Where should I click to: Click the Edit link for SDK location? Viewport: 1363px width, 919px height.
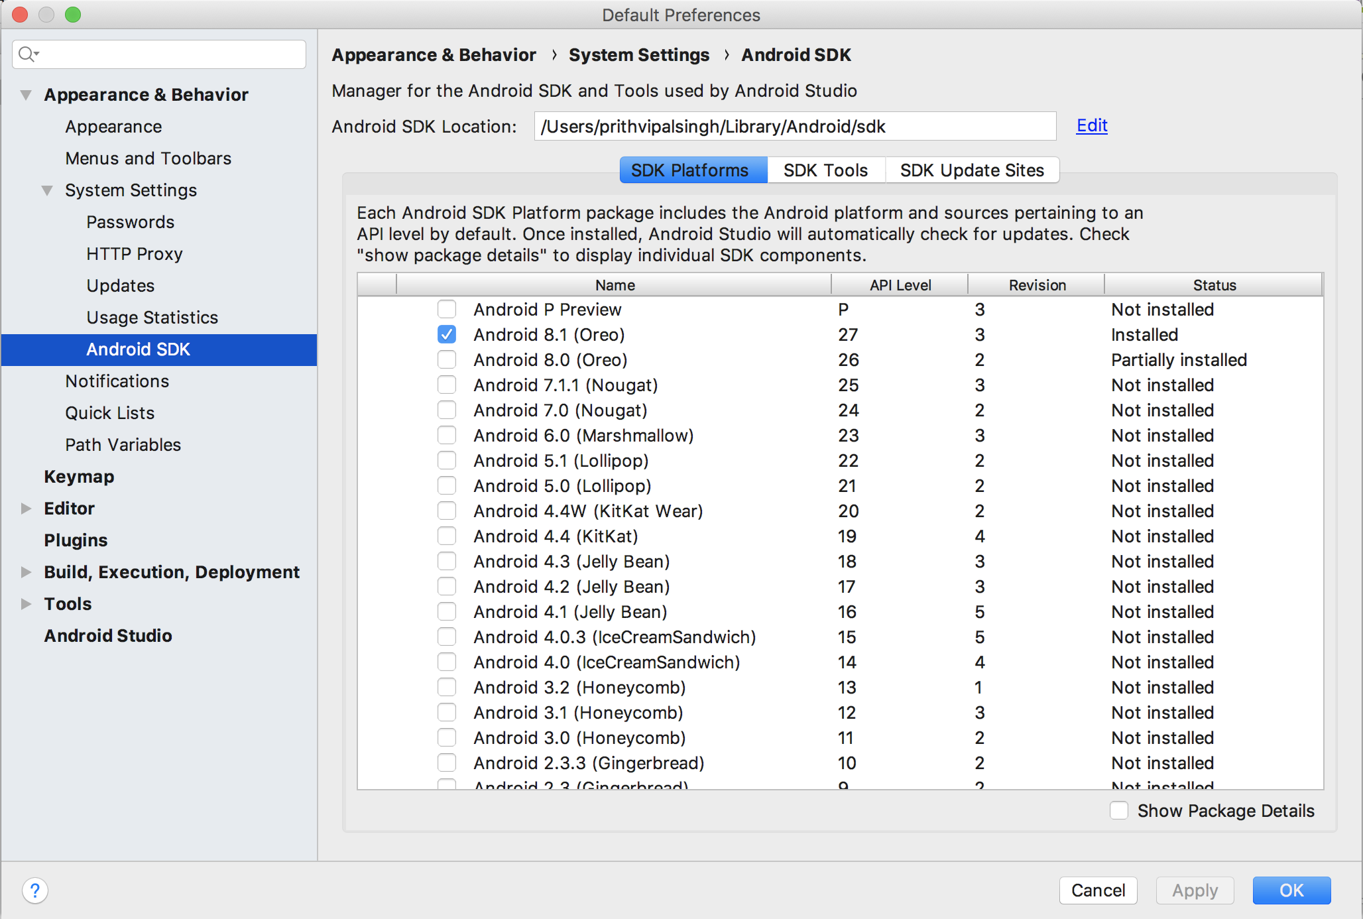[x=1092, y=125]
